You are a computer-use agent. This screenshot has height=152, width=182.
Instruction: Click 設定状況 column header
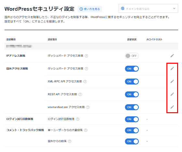132,39
